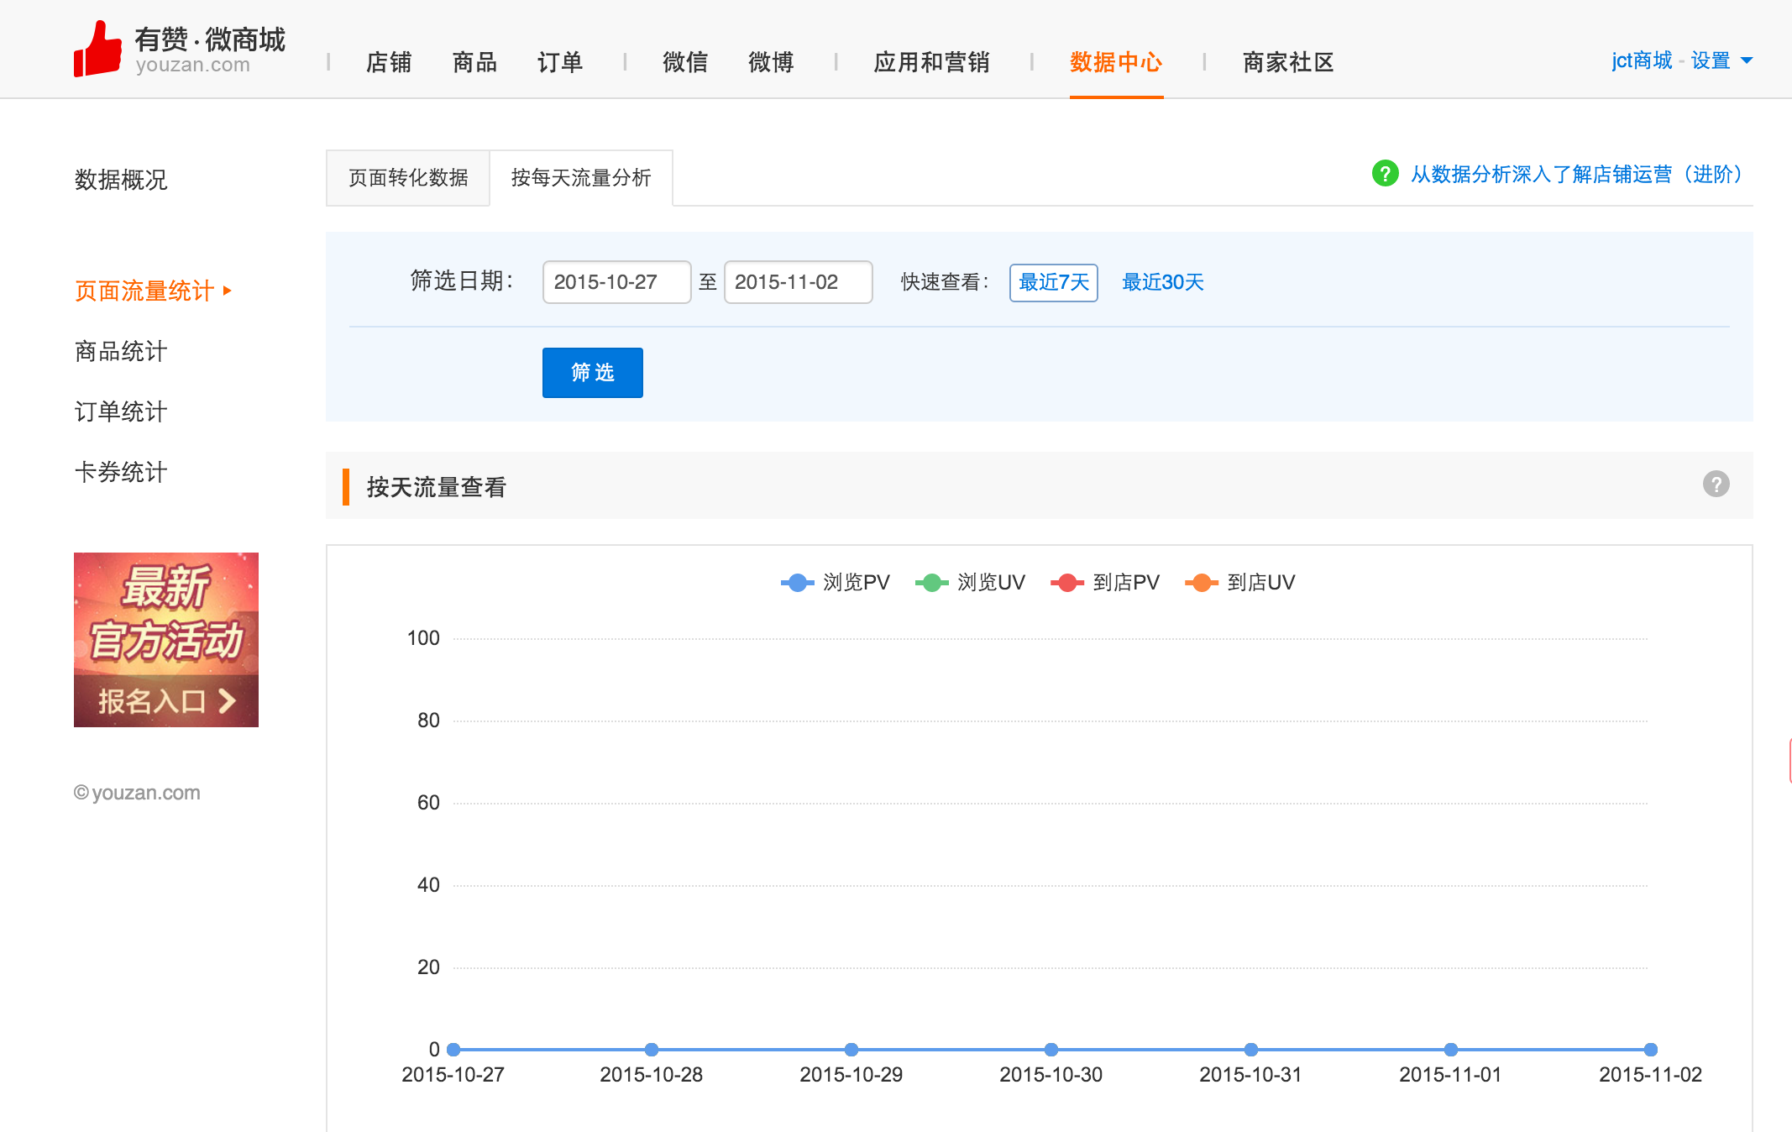Select the 数据中心 nav item
Image resolution: width=1792 pixels, height=1132 pixels.
[1116, 62]
